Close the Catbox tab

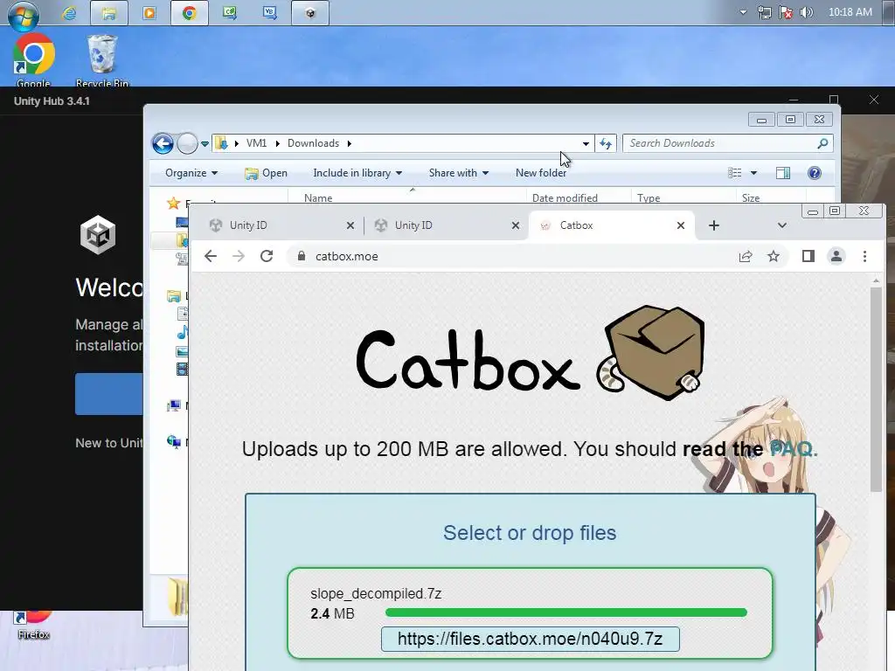(x=680, y=225)
